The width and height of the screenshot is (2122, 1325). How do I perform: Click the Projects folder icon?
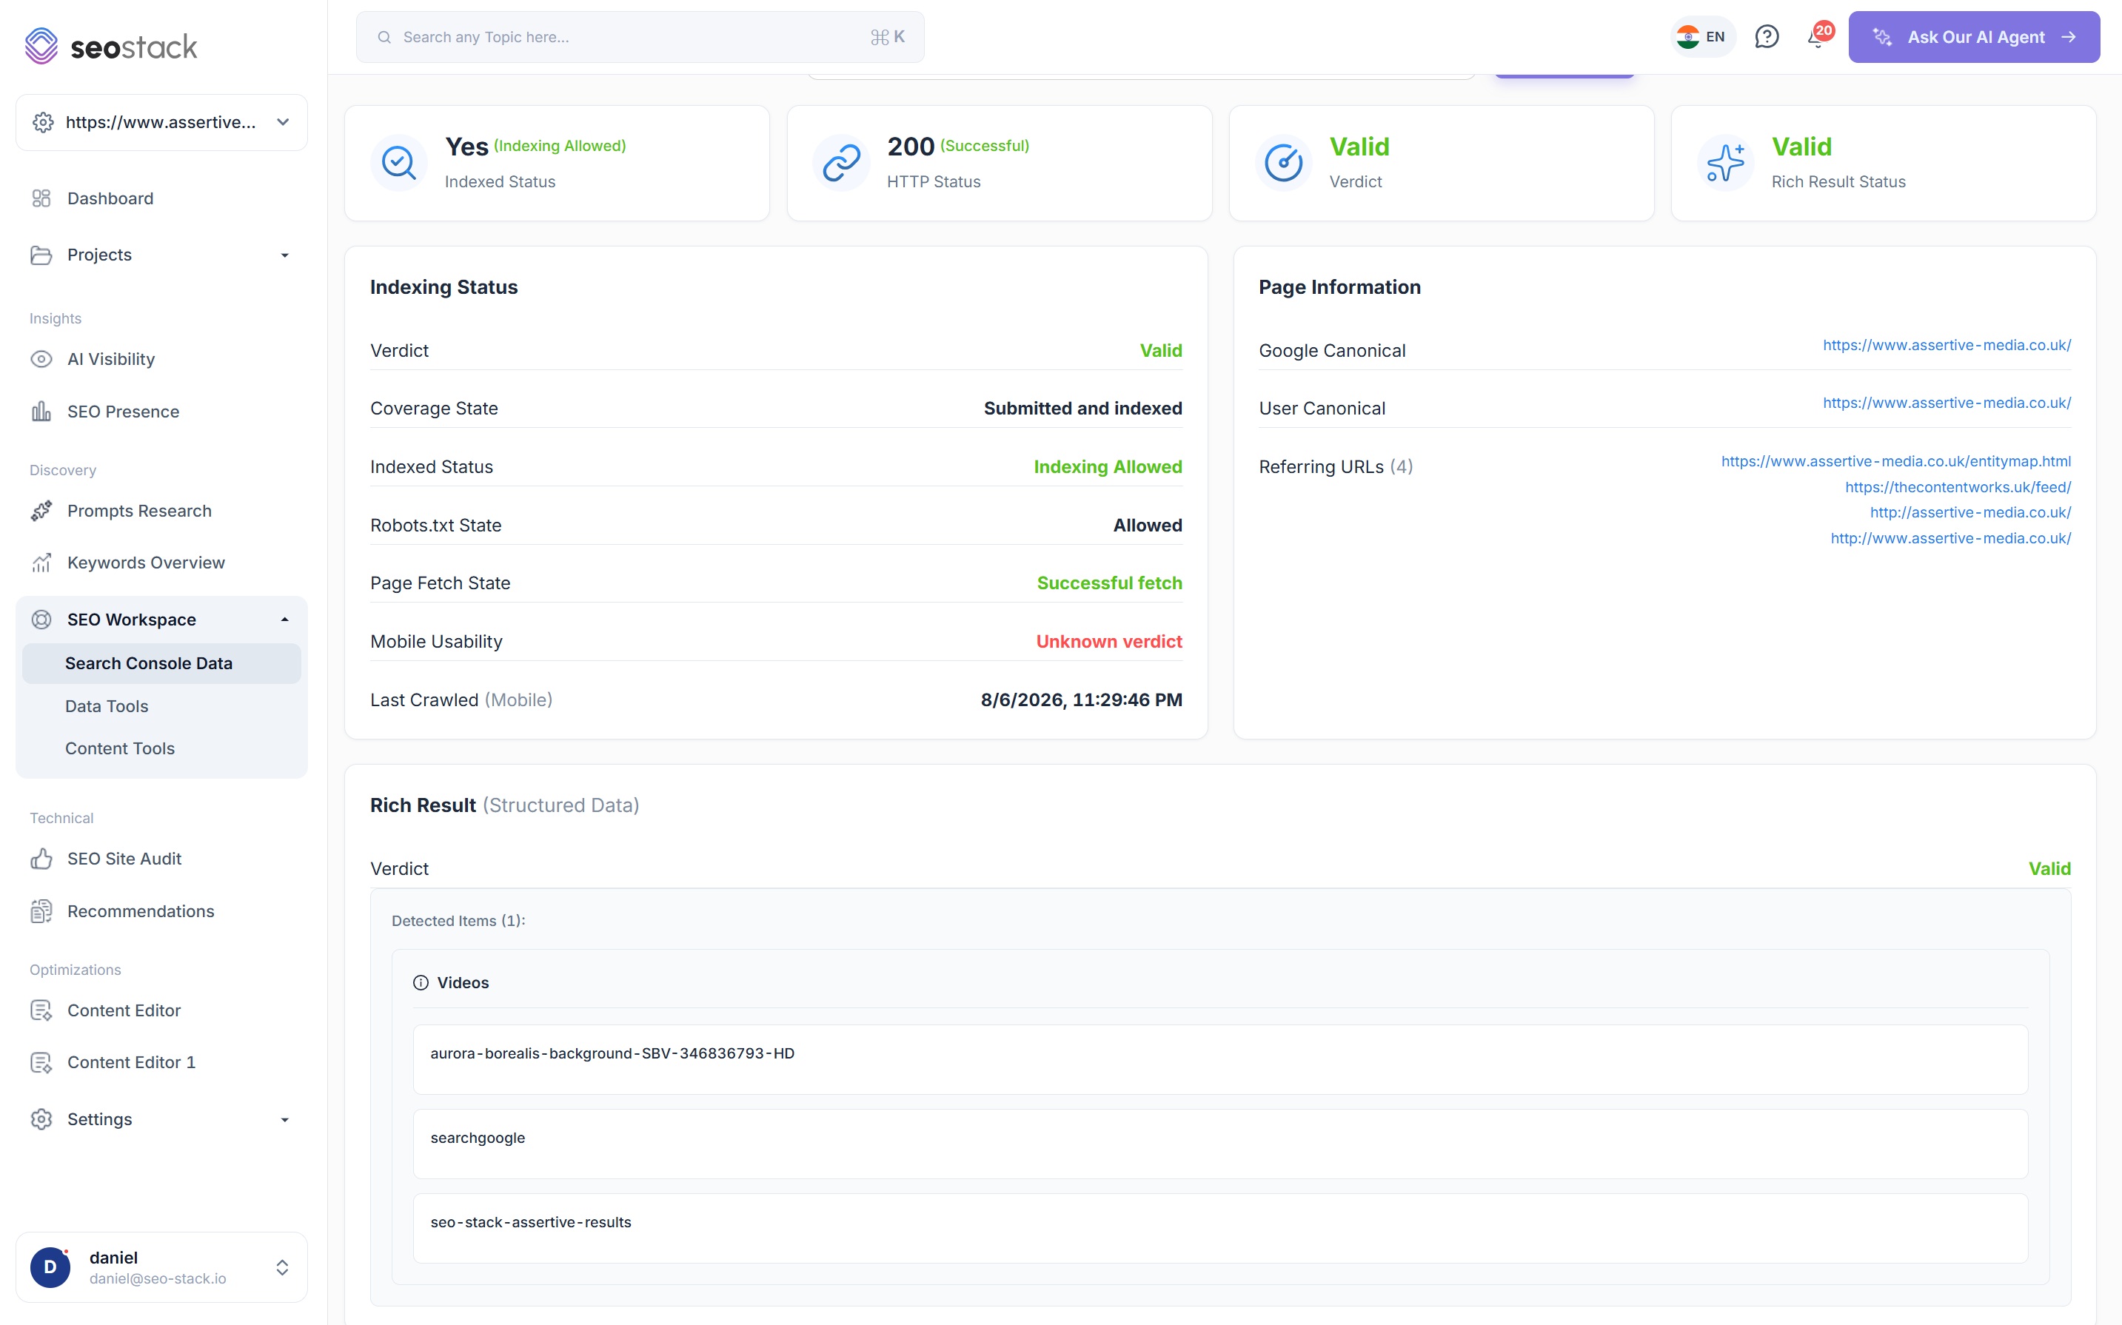[x=41, y=255]
